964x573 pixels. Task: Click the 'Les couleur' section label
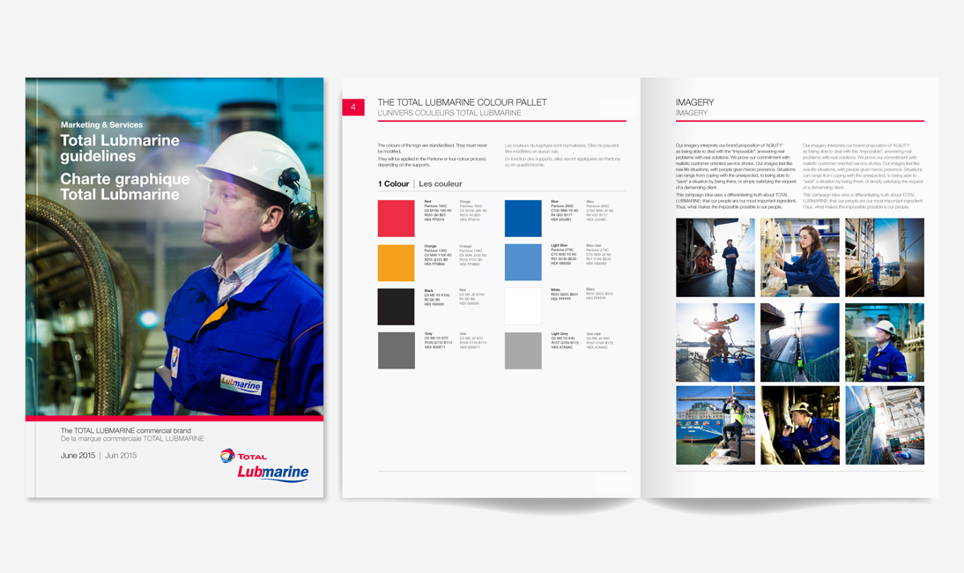tap(441, 184)
